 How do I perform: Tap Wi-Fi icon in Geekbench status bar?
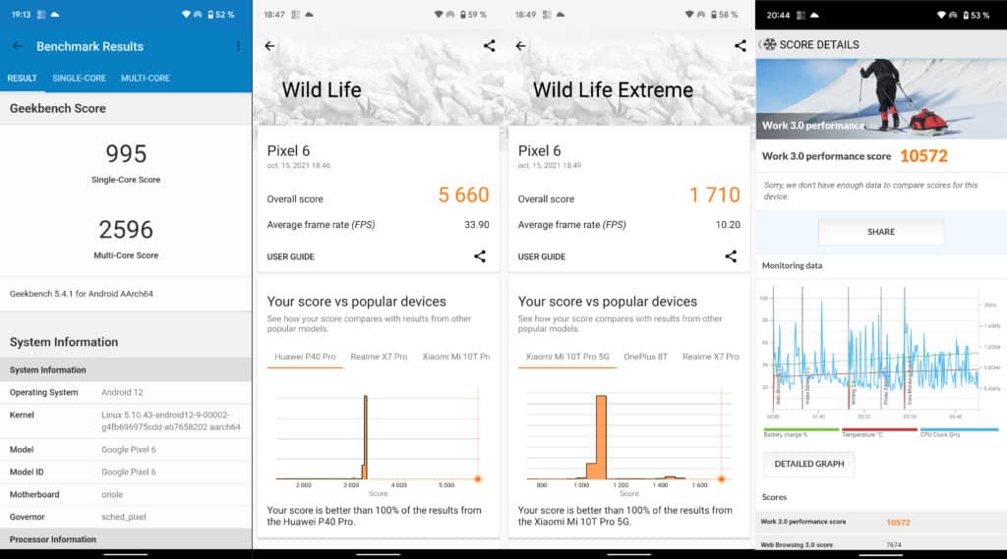[186, 14]
